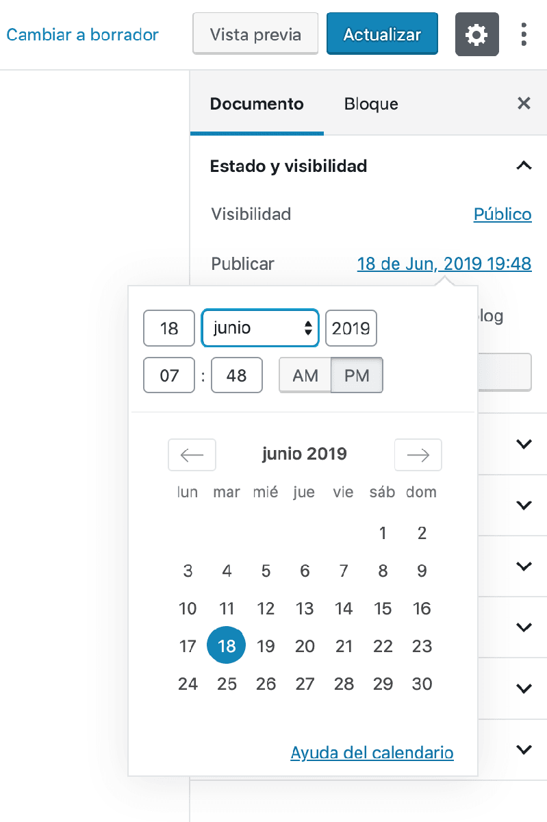Viewport: 547px width, 822px height.
Task: Switch to the Documento tab
Action: [257, 104]
